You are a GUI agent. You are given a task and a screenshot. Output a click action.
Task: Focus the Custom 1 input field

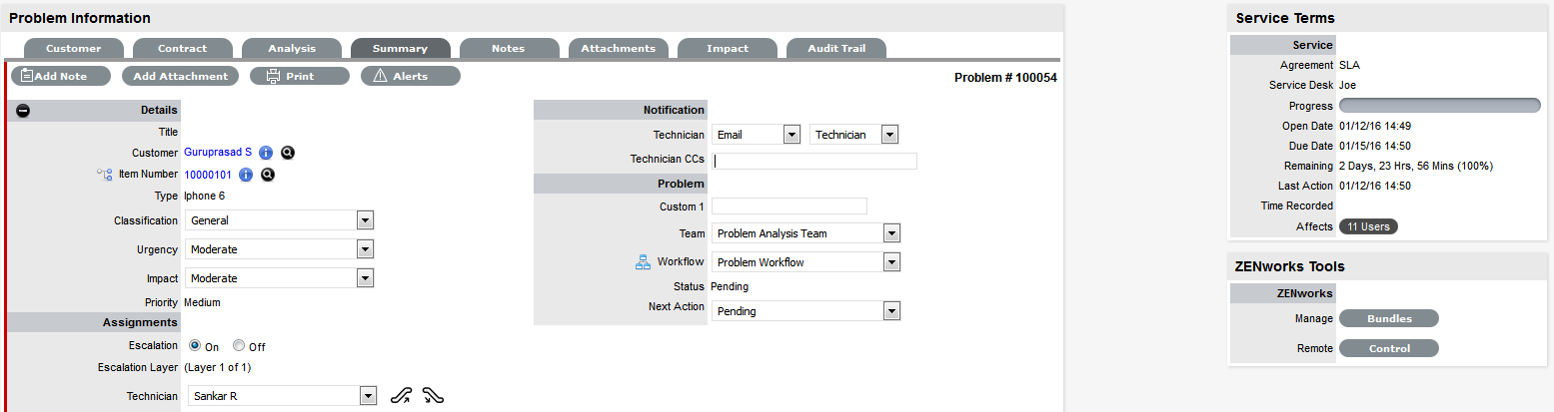(789, 206)
